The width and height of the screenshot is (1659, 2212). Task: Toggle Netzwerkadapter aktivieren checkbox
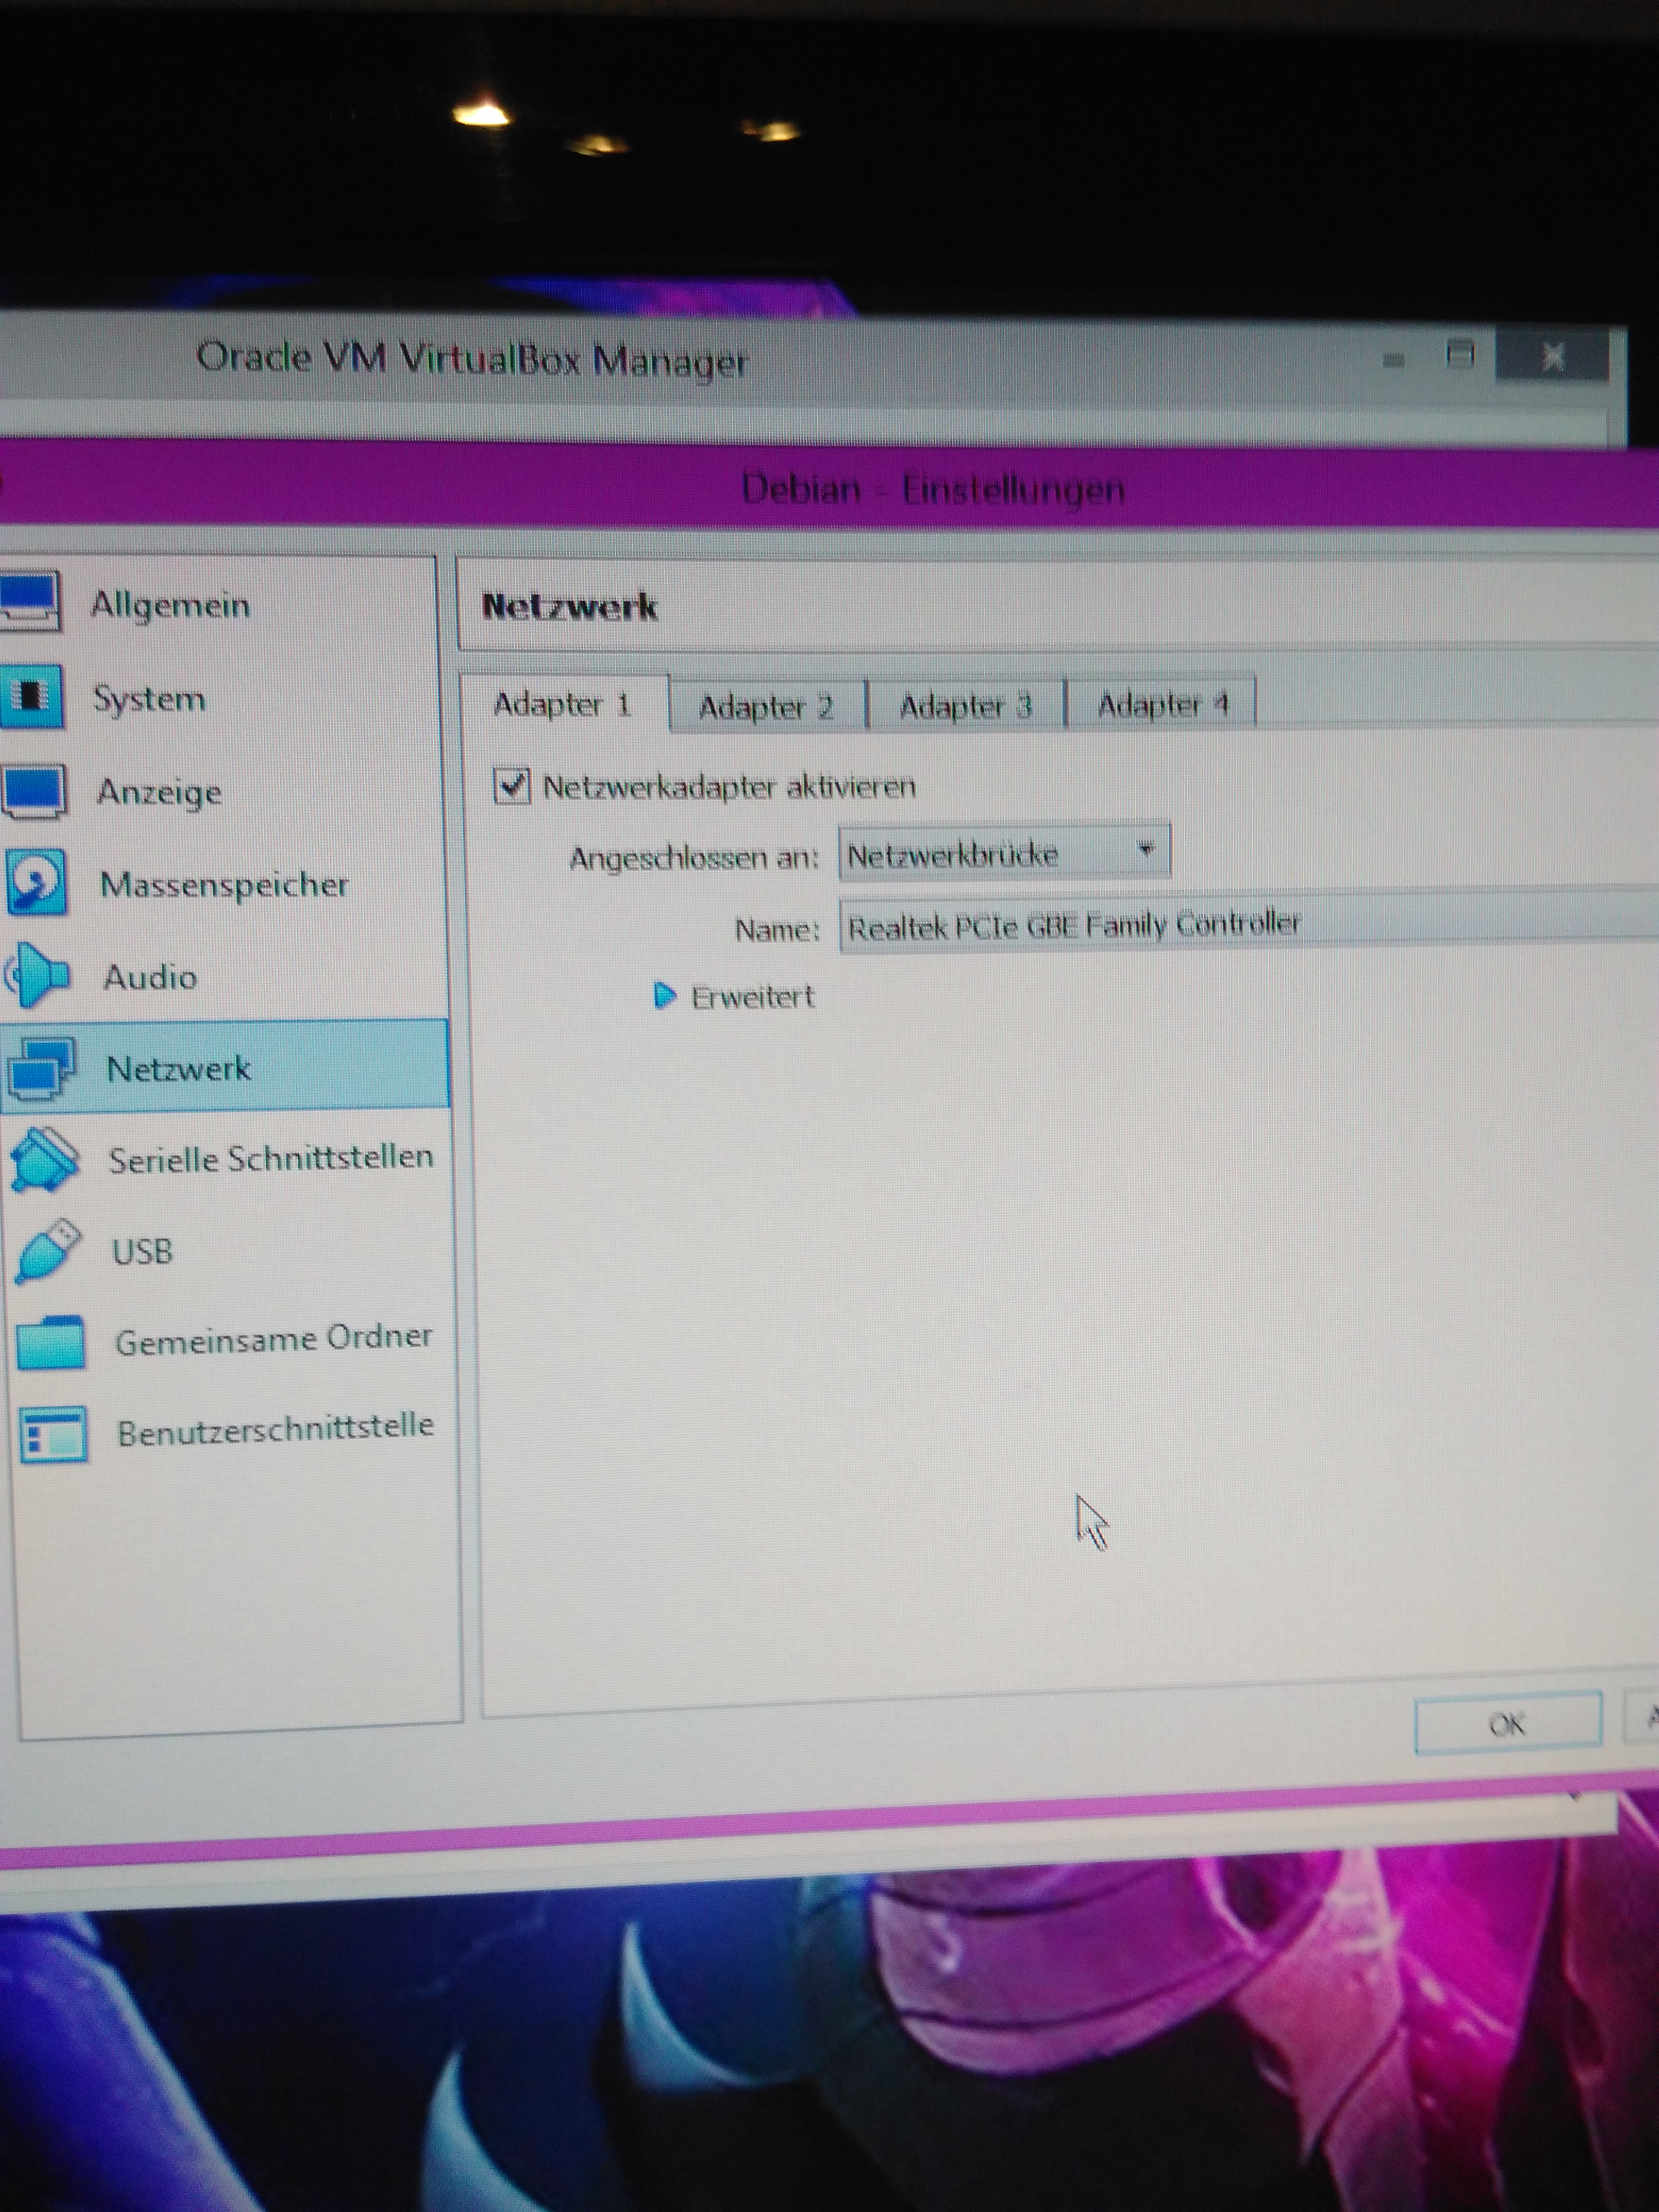pyautogui.click(x=512, y=786)
